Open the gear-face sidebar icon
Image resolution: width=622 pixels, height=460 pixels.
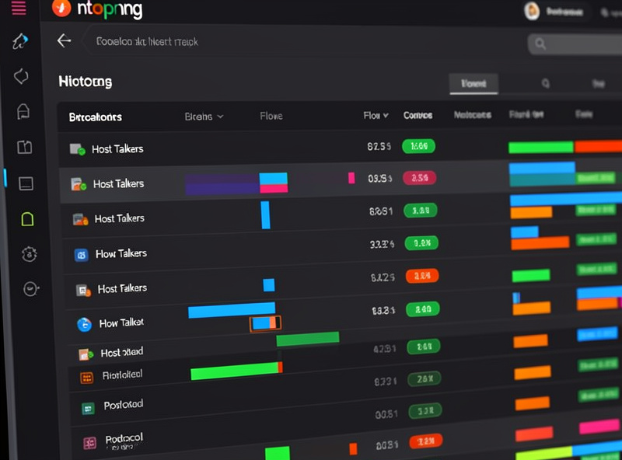click(30, 254)
